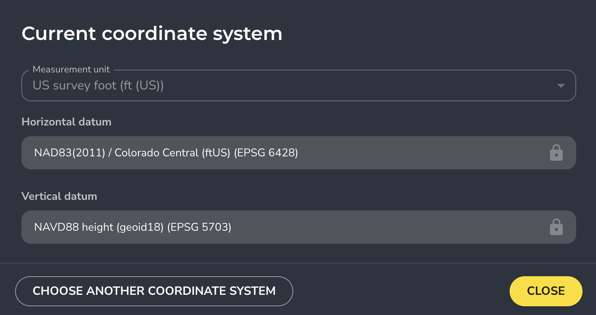Image resolution: width=596 pixels, height=315 pixels.
Task: Click the Colorado Central (ftUS) text
Action: click(172, 153)
